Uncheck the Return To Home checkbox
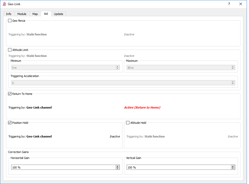The height and width of the screenshot is (184, 249). pyautogui.click(x=10, y=94)
